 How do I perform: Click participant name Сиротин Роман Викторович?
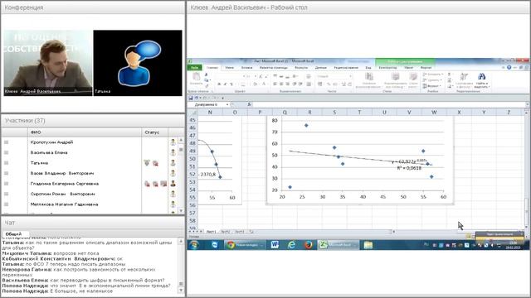tap(63, 194)
